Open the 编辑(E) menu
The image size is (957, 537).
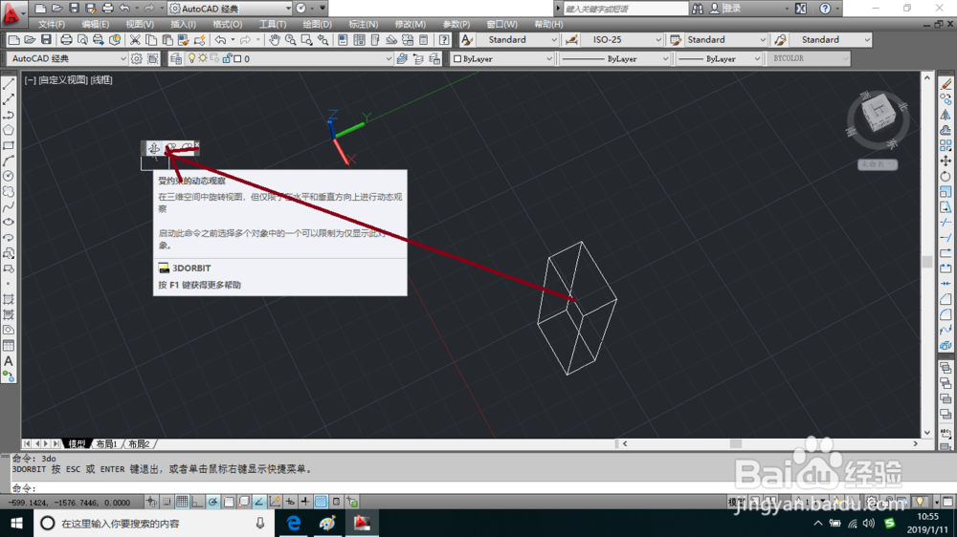coord(95,25)
